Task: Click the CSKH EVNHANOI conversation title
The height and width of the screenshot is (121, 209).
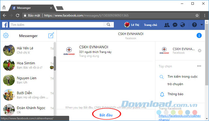Action: [131, 34]
